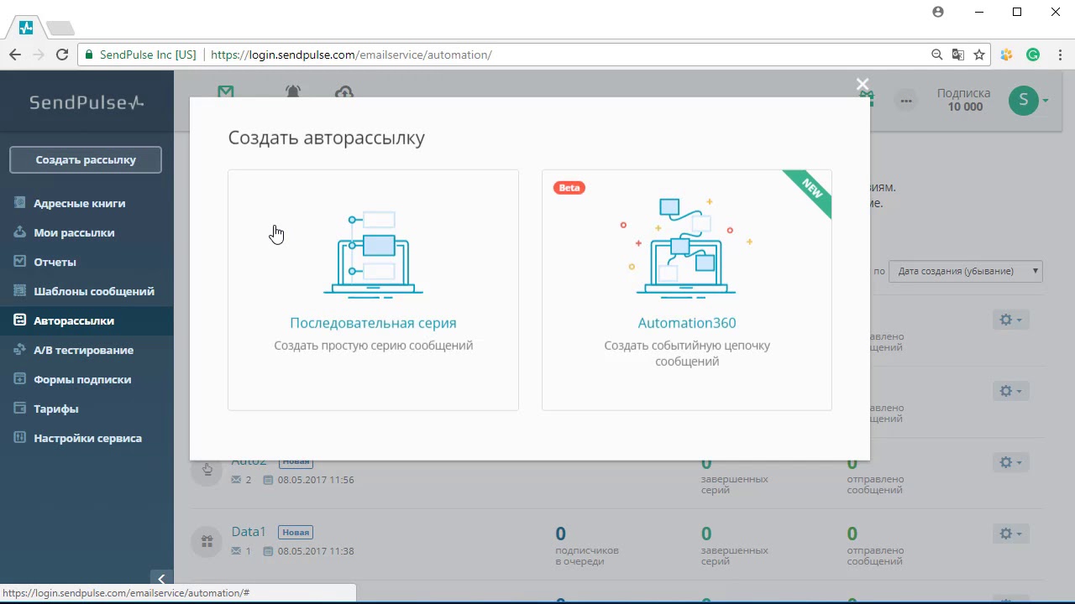The height and width of the screenshot is (604, 1075).
Task: Click the Тарифы sidebar icon
Action: tap(19, 409)
